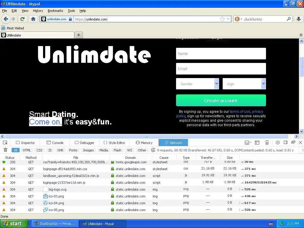Filter network requests by JS
The height and width of the screenshot is (228, 304).
click(50, 150)
